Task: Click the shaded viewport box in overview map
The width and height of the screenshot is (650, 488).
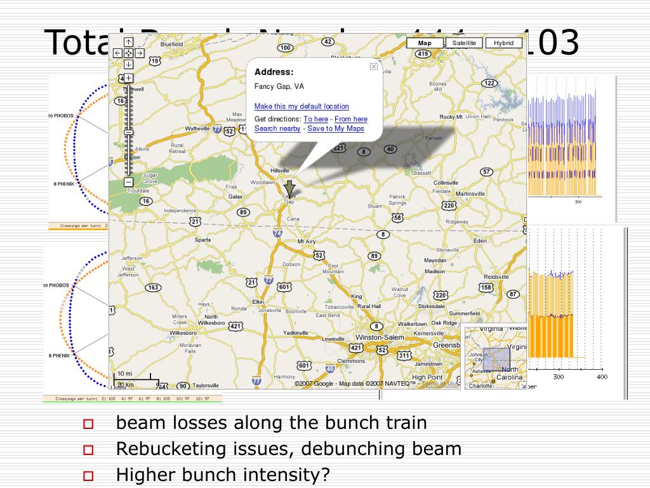Action: point(496,360)
